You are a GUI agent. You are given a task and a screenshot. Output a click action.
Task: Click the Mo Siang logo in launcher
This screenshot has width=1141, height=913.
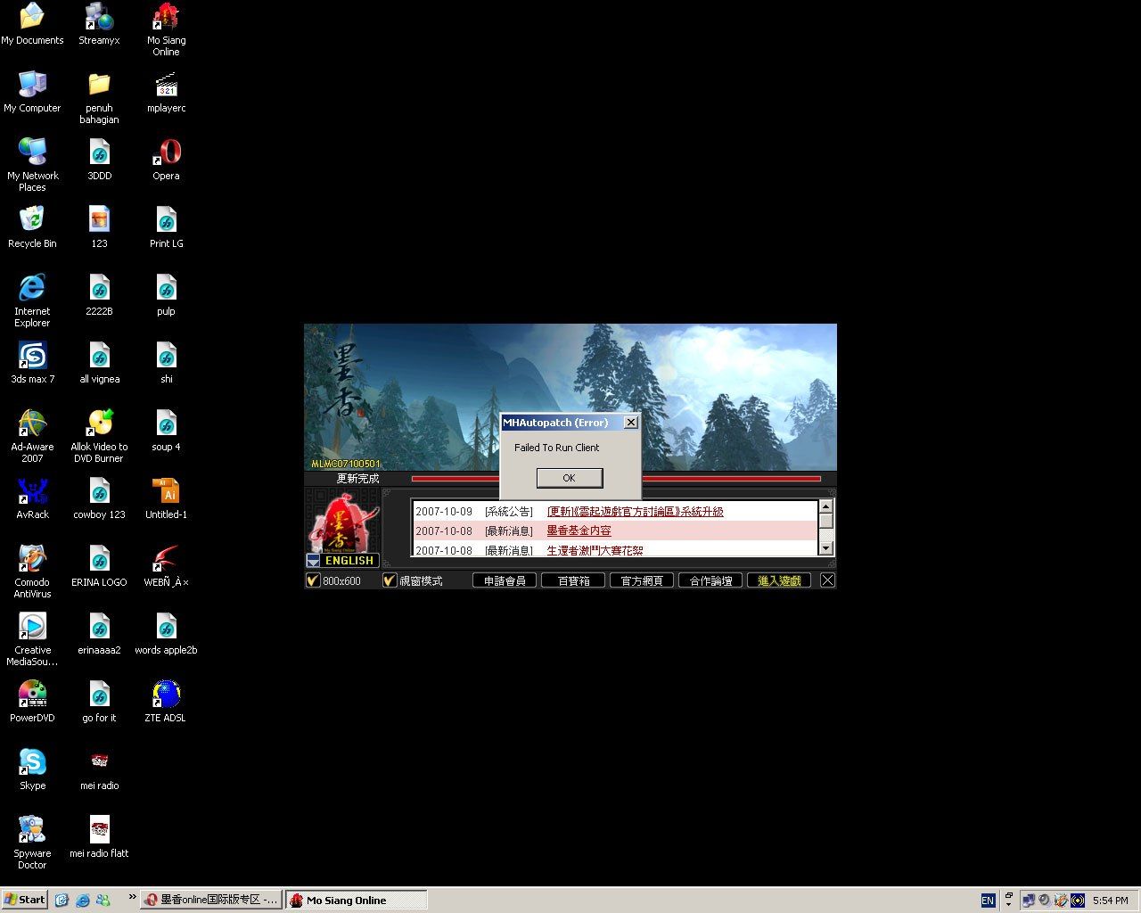[x=343, y=524]
